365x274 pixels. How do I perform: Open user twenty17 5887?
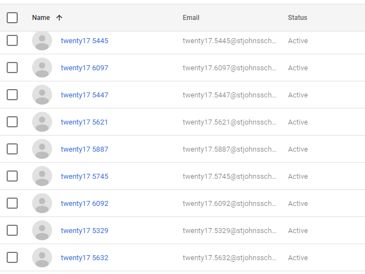click(x=85, y=149)
